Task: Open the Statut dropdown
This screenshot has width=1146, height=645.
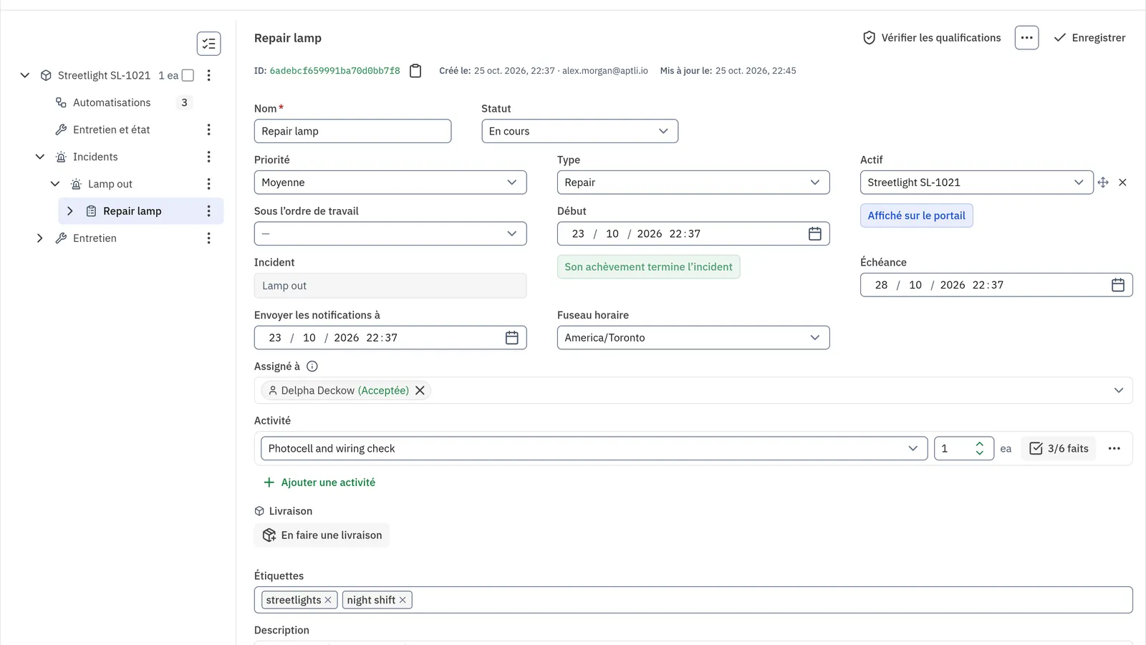Action: [579, 131]
